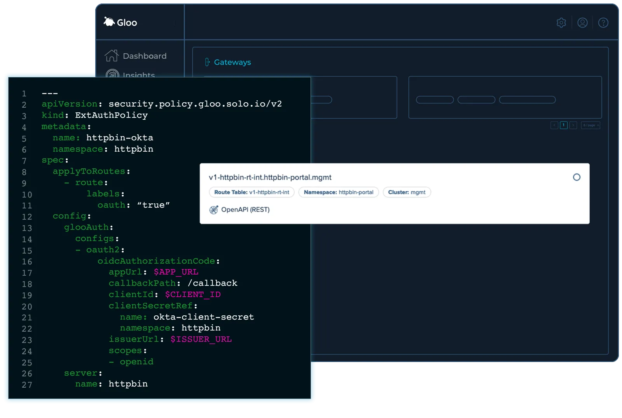
Task: Click the Insights chart icon in the sidebar
Action: (112, 73)
